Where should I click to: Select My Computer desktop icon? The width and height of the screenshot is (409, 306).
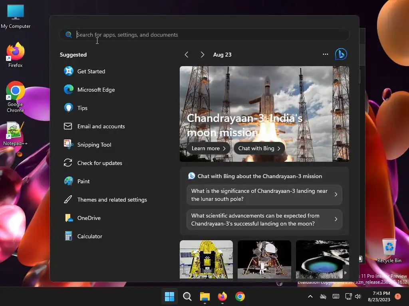(16, 16)
